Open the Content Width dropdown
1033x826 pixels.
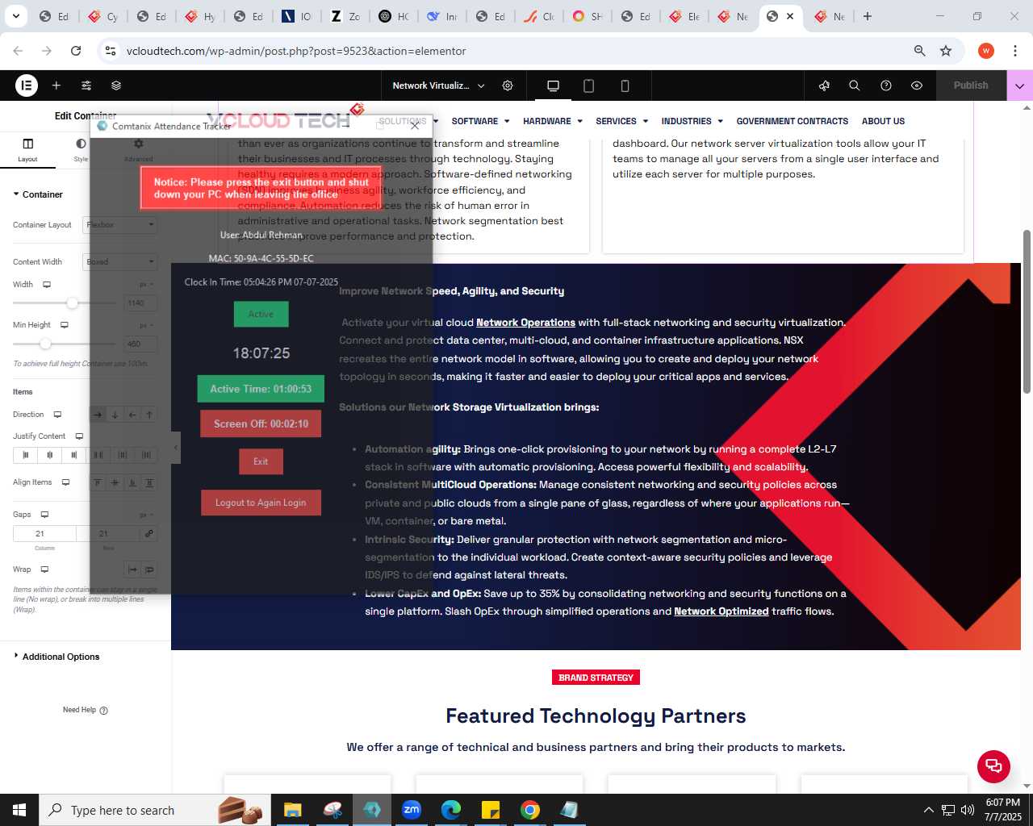[x=120, y=262]
